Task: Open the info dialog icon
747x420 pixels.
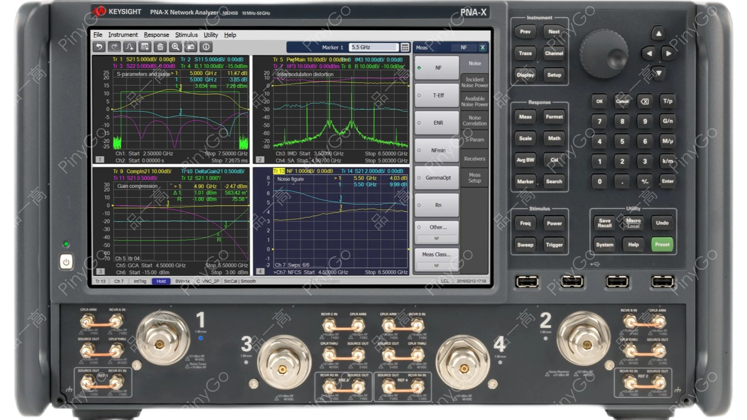Action: click(206, 47)
